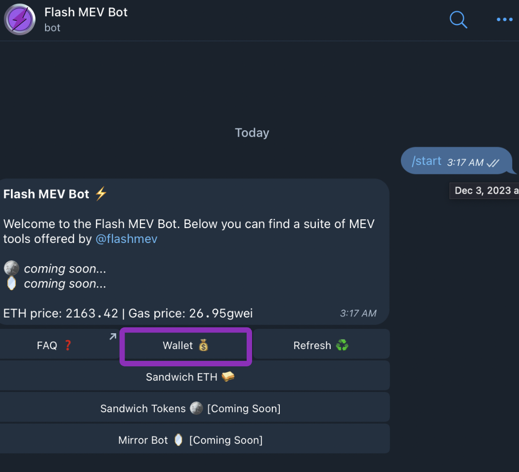Image resolution: width=519 pixels, height=472 pixels.
Task: Open the three-dot more options menu
Action: [505, 20]
